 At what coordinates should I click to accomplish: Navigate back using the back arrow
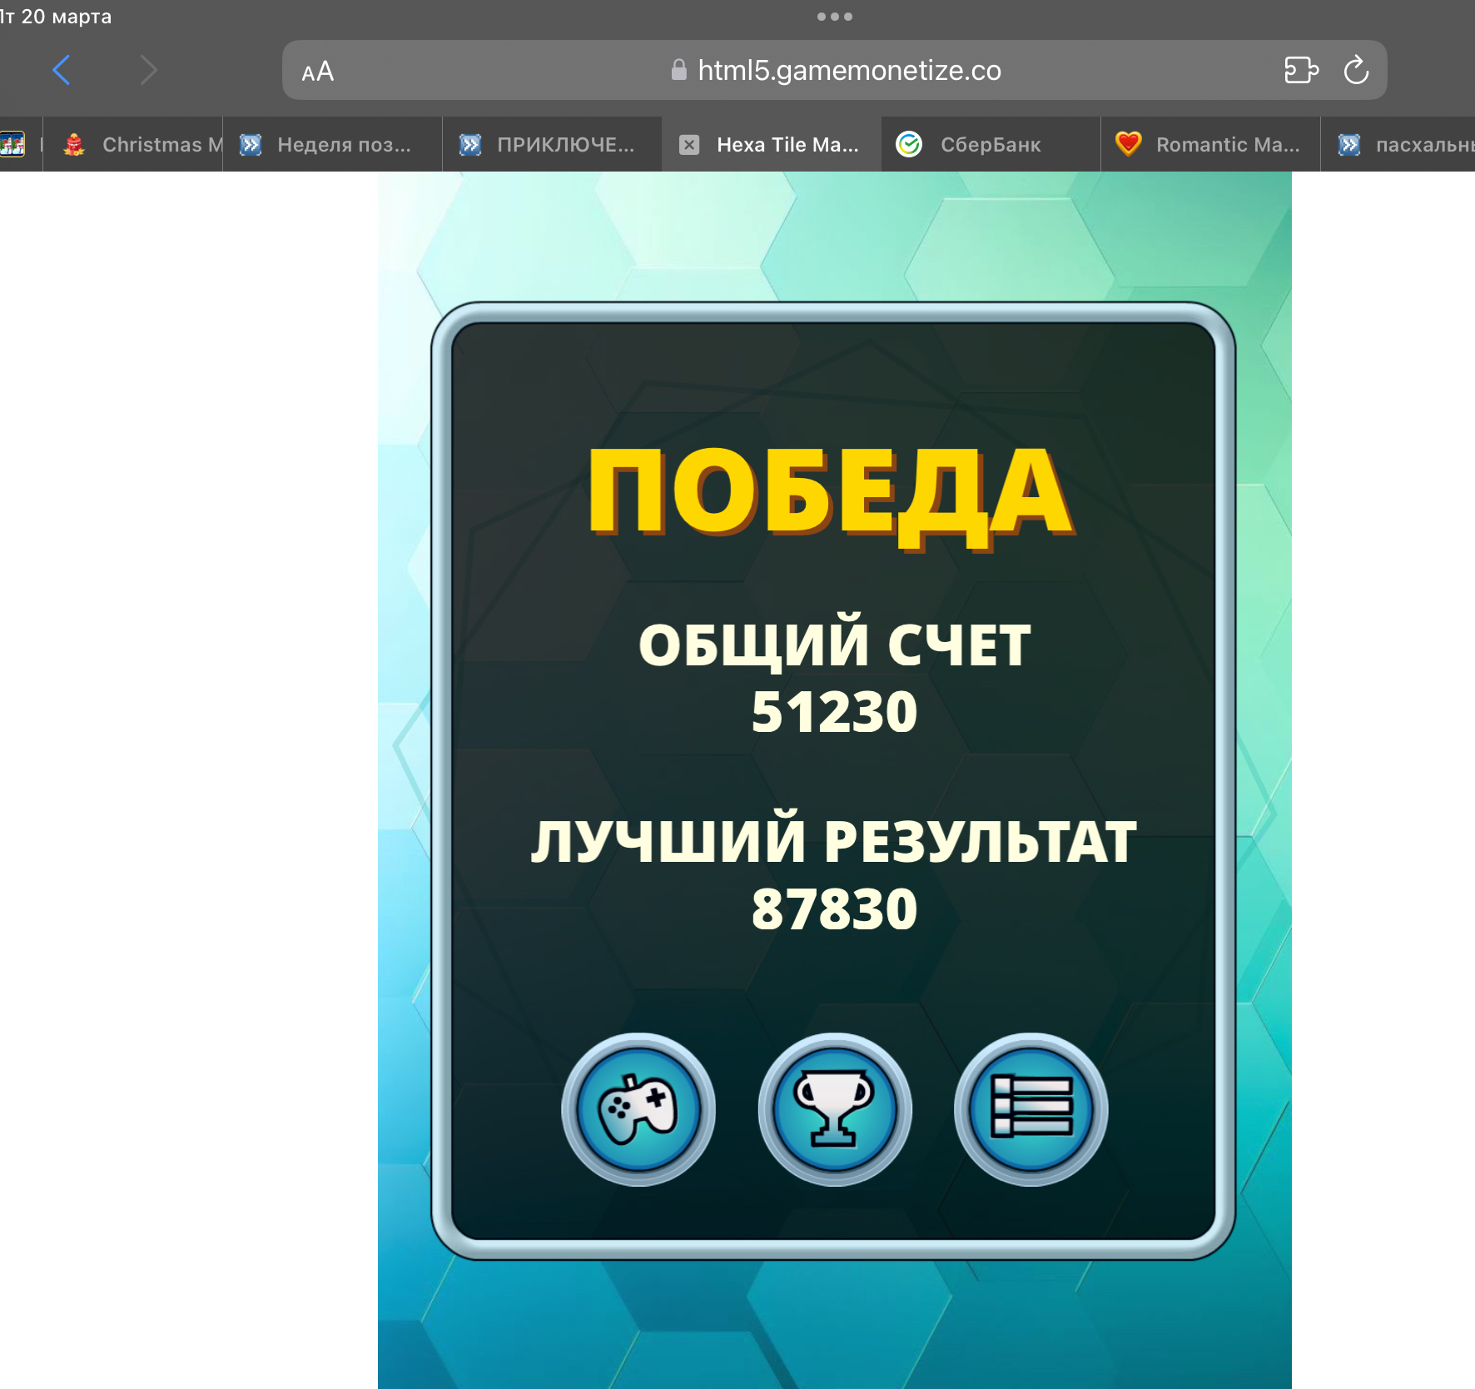[x=61, y=70]
